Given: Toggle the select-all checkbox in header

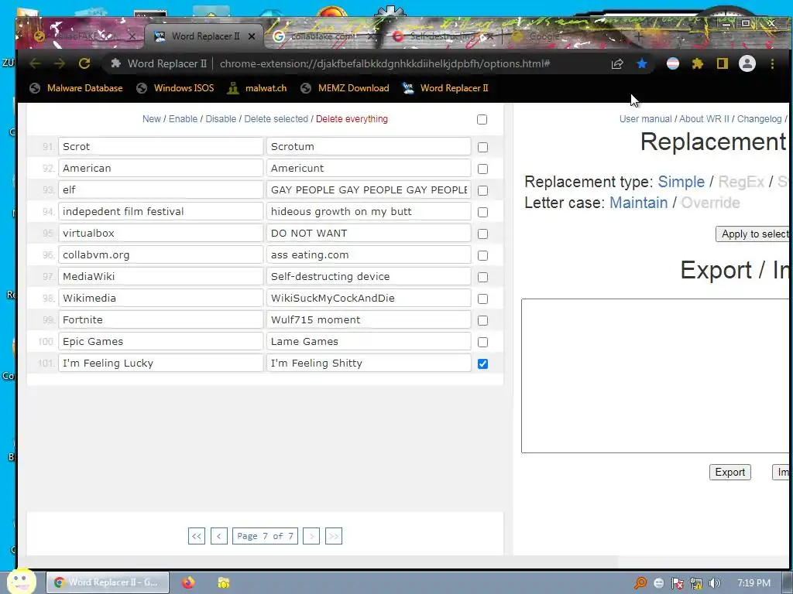Looking at the screenshot, I should coord(482,119).
